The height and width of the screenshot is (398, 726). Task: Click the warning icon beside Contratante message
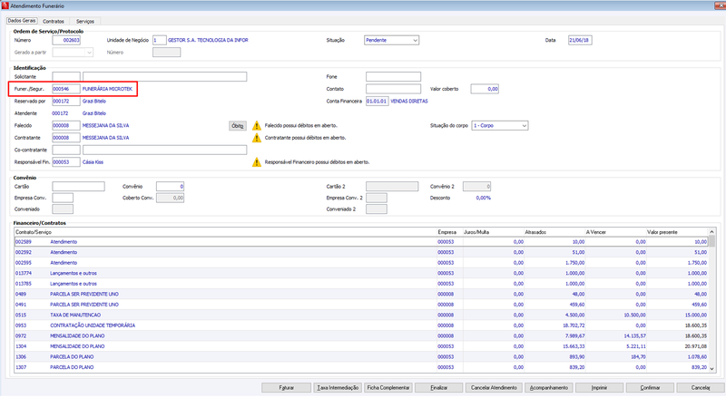(257, 138)
